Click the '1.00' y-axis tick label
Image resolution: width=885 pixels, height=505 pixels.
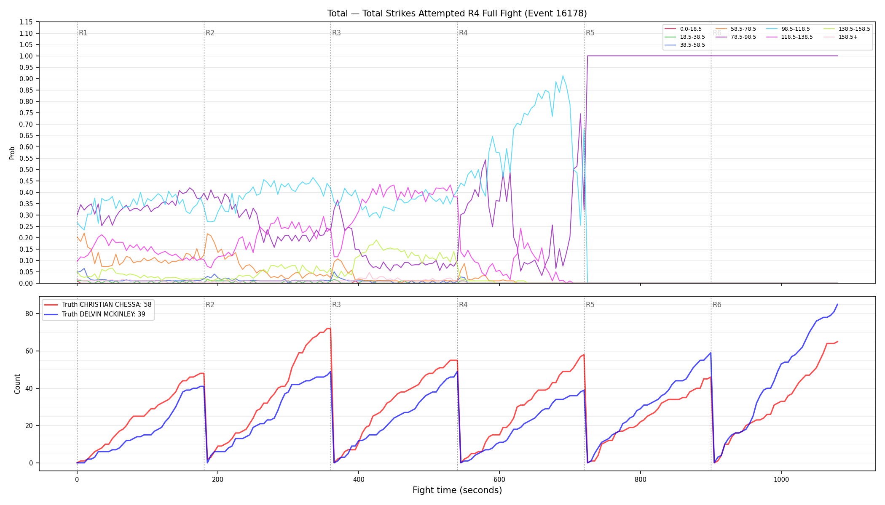coord(26,56)
